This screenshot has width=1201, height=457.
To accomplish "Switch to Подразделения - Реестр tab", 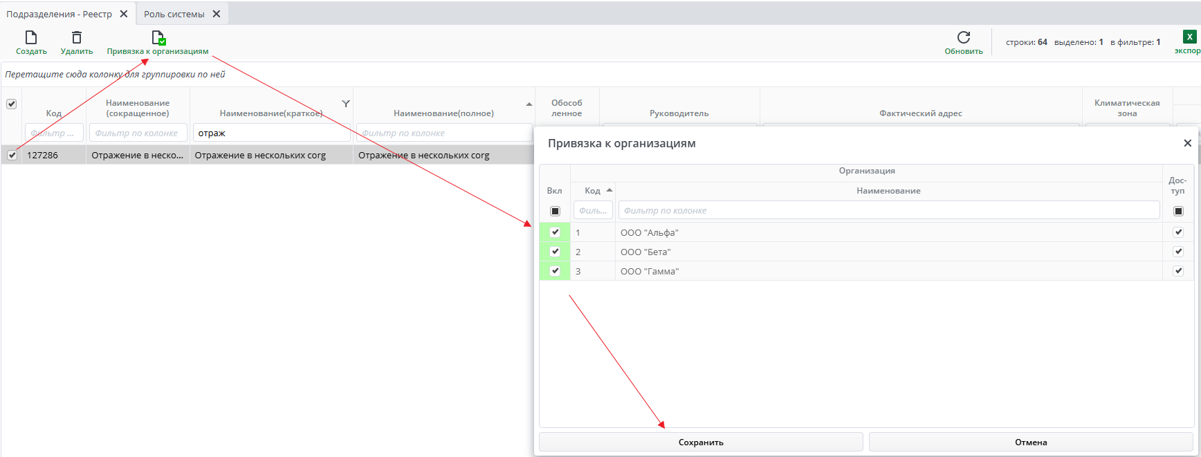I will click(59, 14).
